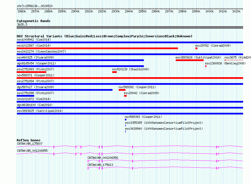Screen dimensions: 251x184
Task: Open CNTN4|NM_001206955 transcript label
Action: [32, 151]
